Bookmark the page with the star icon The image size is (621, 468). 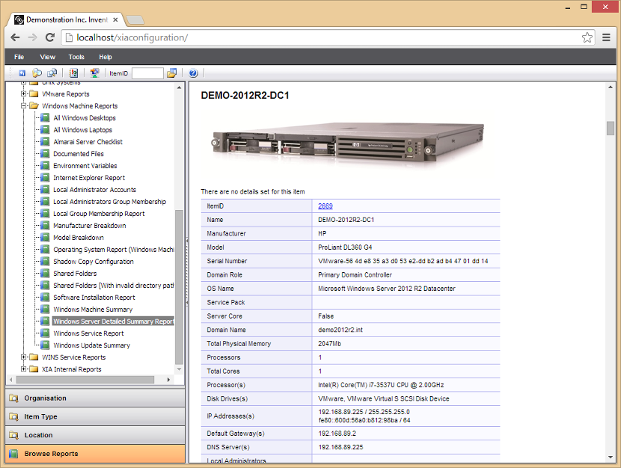pyautogui.click(x=587, y=37)
